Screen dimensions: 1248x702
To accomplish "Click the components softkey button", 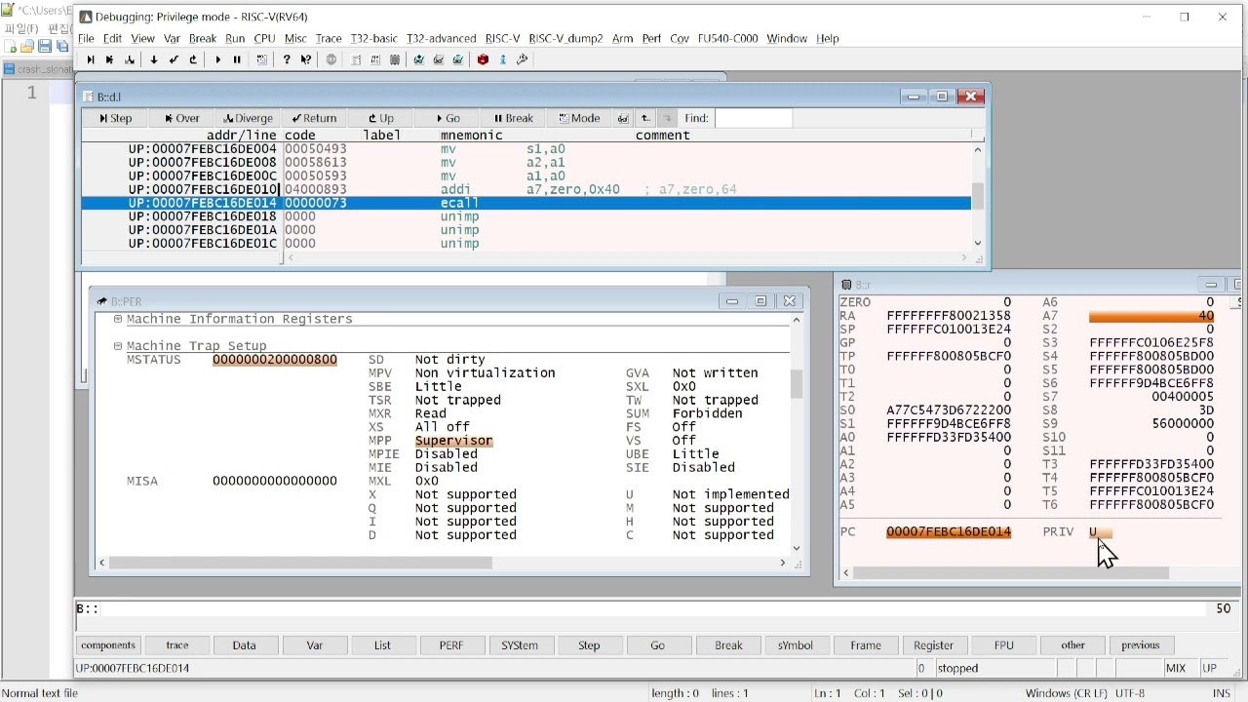I will [x=108, y=645].
